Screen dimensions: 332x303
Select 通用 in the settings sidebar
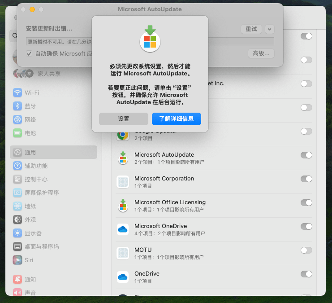pos(54,152)
